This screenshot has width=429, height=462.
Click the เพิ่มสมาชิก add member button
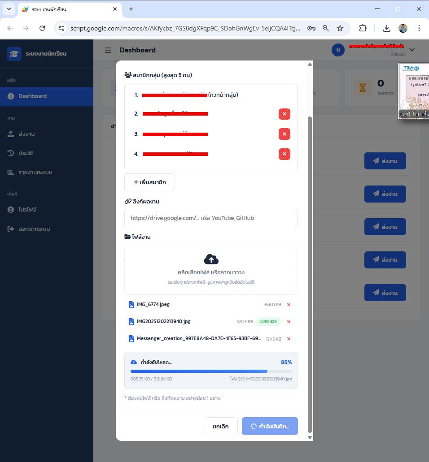[149, 182]
